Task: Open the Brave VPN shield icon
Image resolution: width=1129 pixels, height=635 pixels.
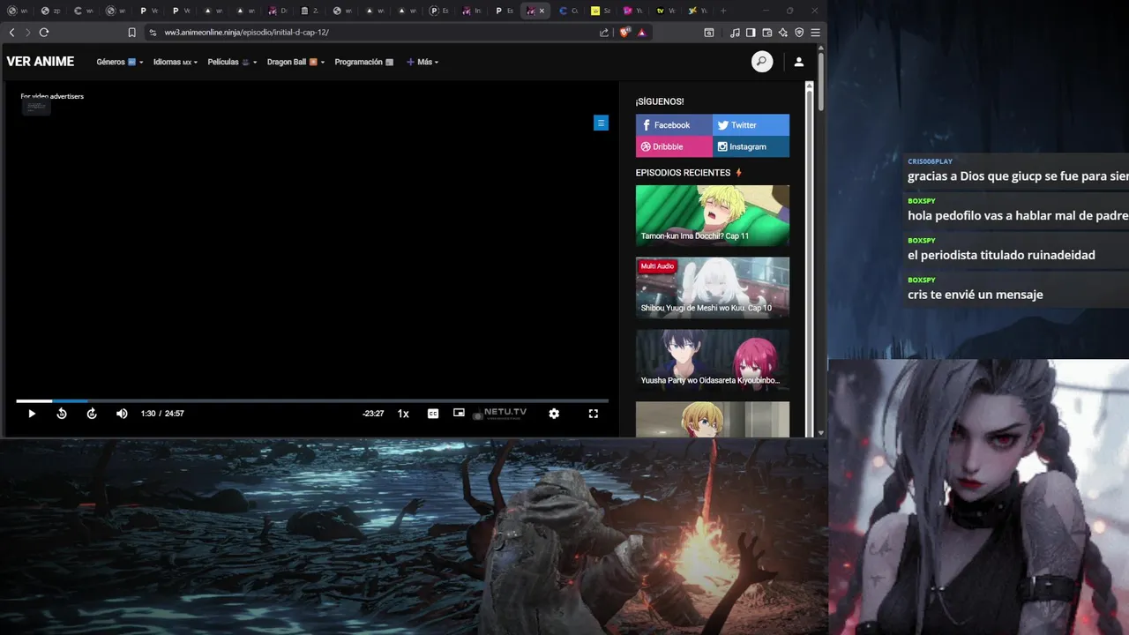Action: pos(799,33)
